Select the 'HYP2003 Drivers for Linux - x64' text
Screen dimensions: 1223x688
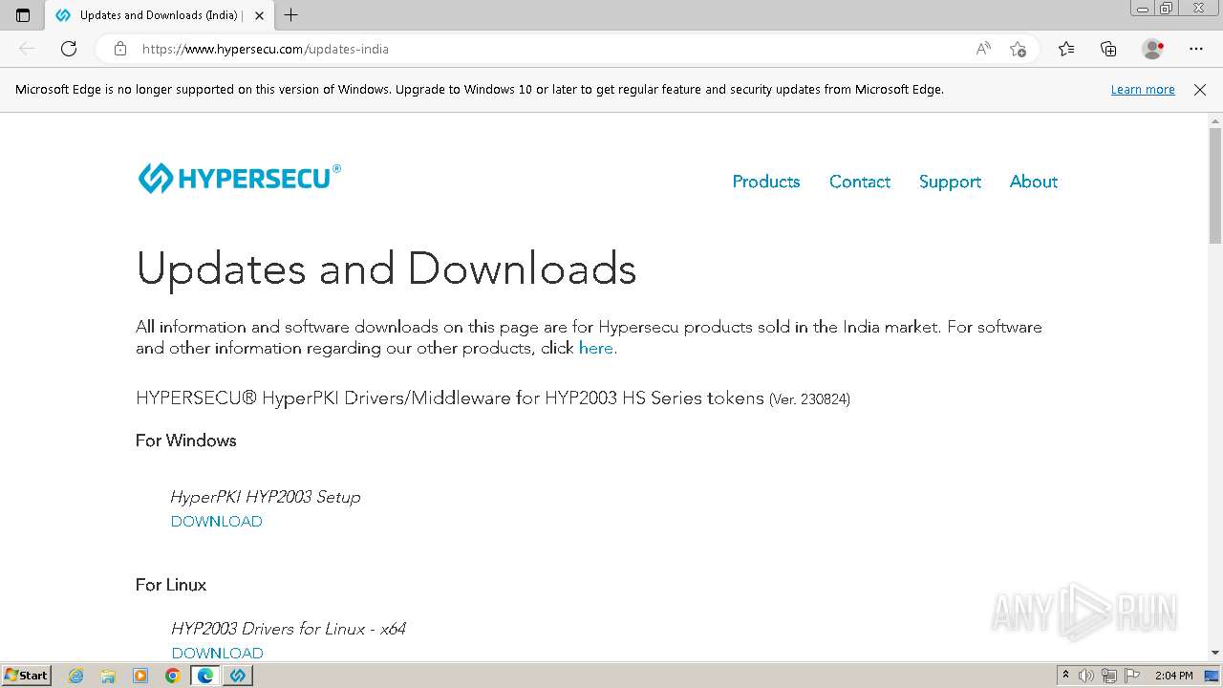[289, 629]
